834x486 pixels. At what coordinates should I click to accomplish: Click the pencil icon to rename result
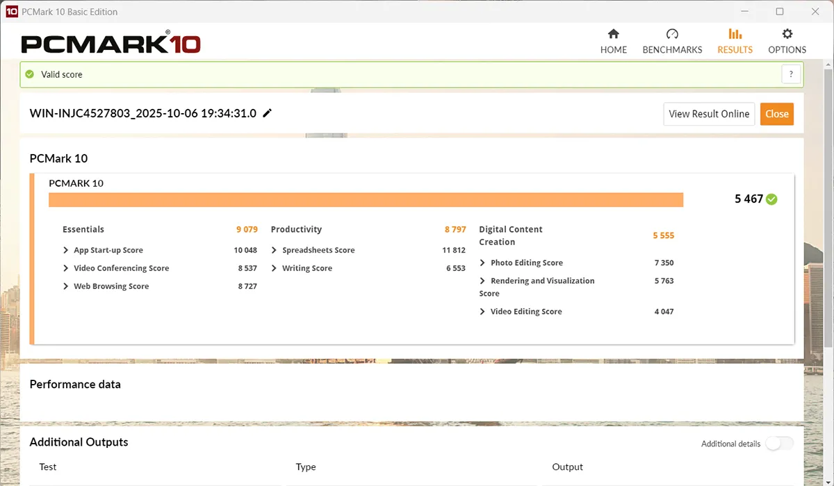click(x=268, y=113)
